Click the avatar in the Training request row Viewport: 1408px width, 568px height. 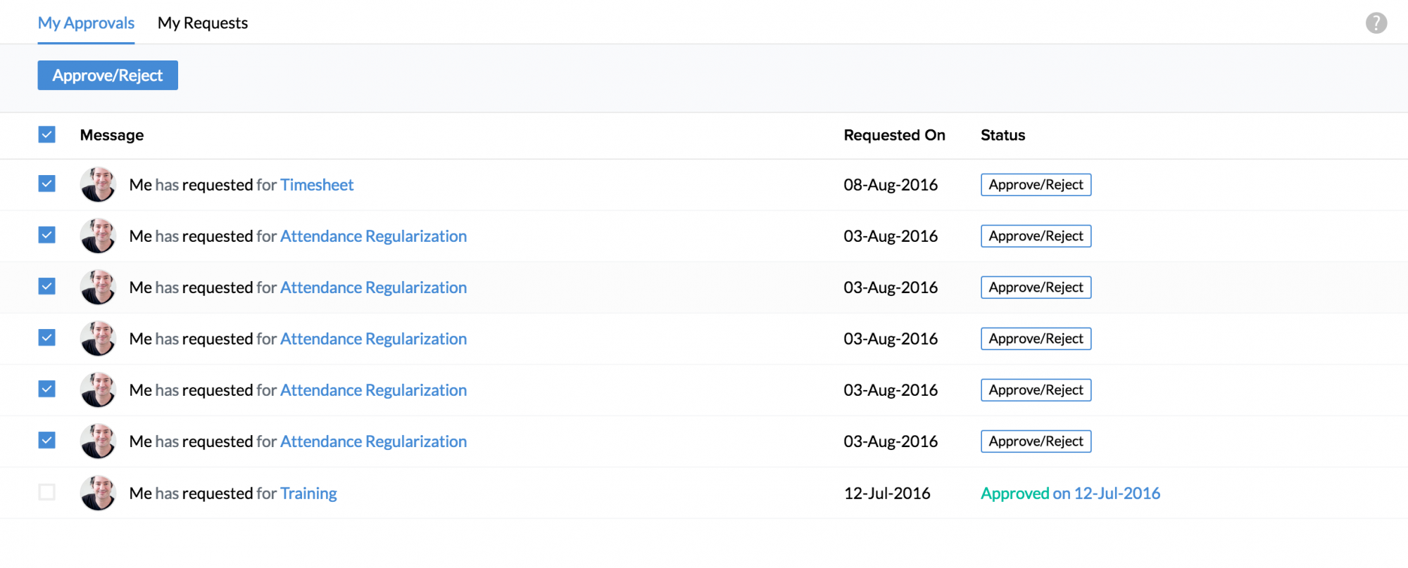tap(98, 493)
